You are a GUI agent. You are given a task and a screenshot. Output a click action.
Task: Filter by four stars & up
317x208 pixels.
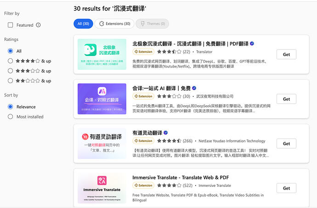[11, 61]
